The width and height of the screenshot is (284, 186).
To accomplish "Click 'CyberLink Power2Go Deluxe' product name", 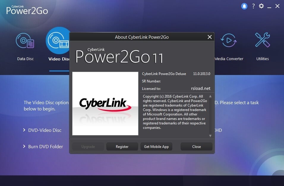I will 164,74.
